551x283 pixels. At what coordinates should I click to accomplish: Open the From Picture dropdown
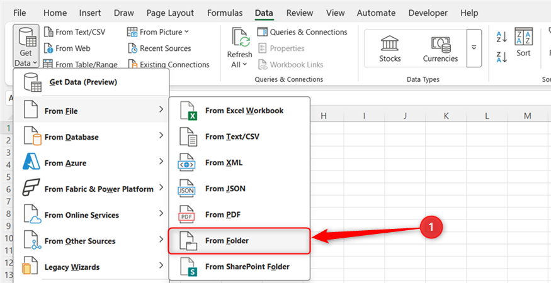tap(158, 32)
